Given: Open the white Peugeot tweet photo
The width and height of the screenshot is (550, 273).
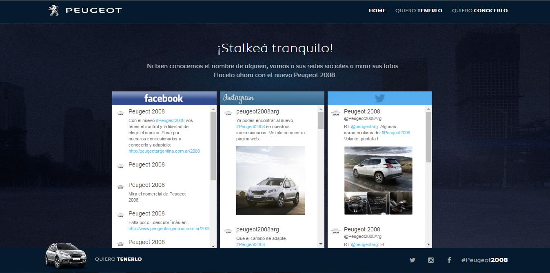Looking at the screenshot, I should [378, 169].
